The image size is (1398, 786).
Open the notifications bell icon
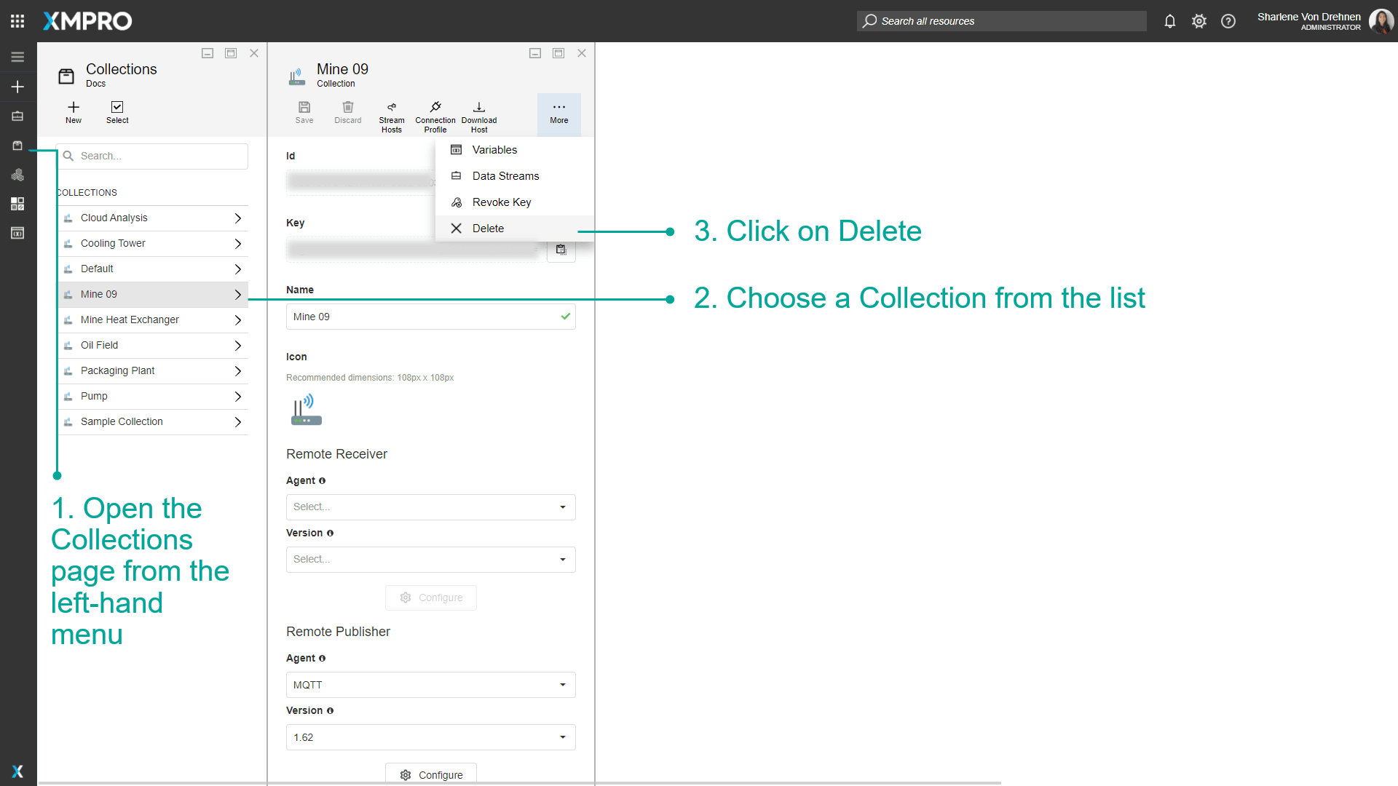coord(1169,21)
